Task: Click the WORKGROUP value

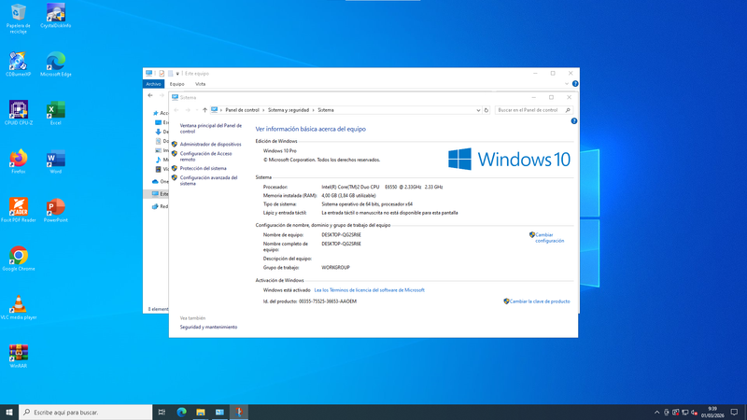Action: click(x=335, y=268)
